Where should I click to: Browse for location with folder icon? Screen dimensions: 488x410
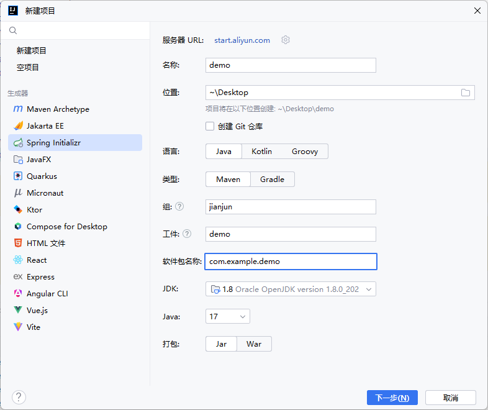[x=466, y=93]
